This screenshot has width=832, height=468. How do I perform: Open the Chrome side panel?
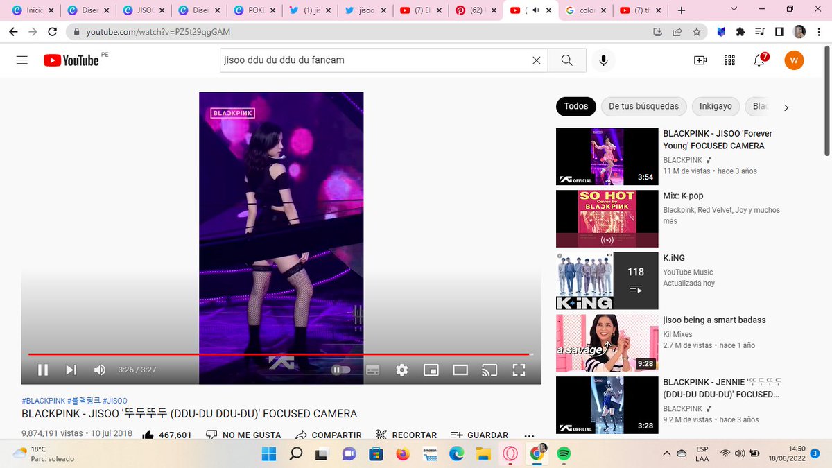[x=779, y=32]
